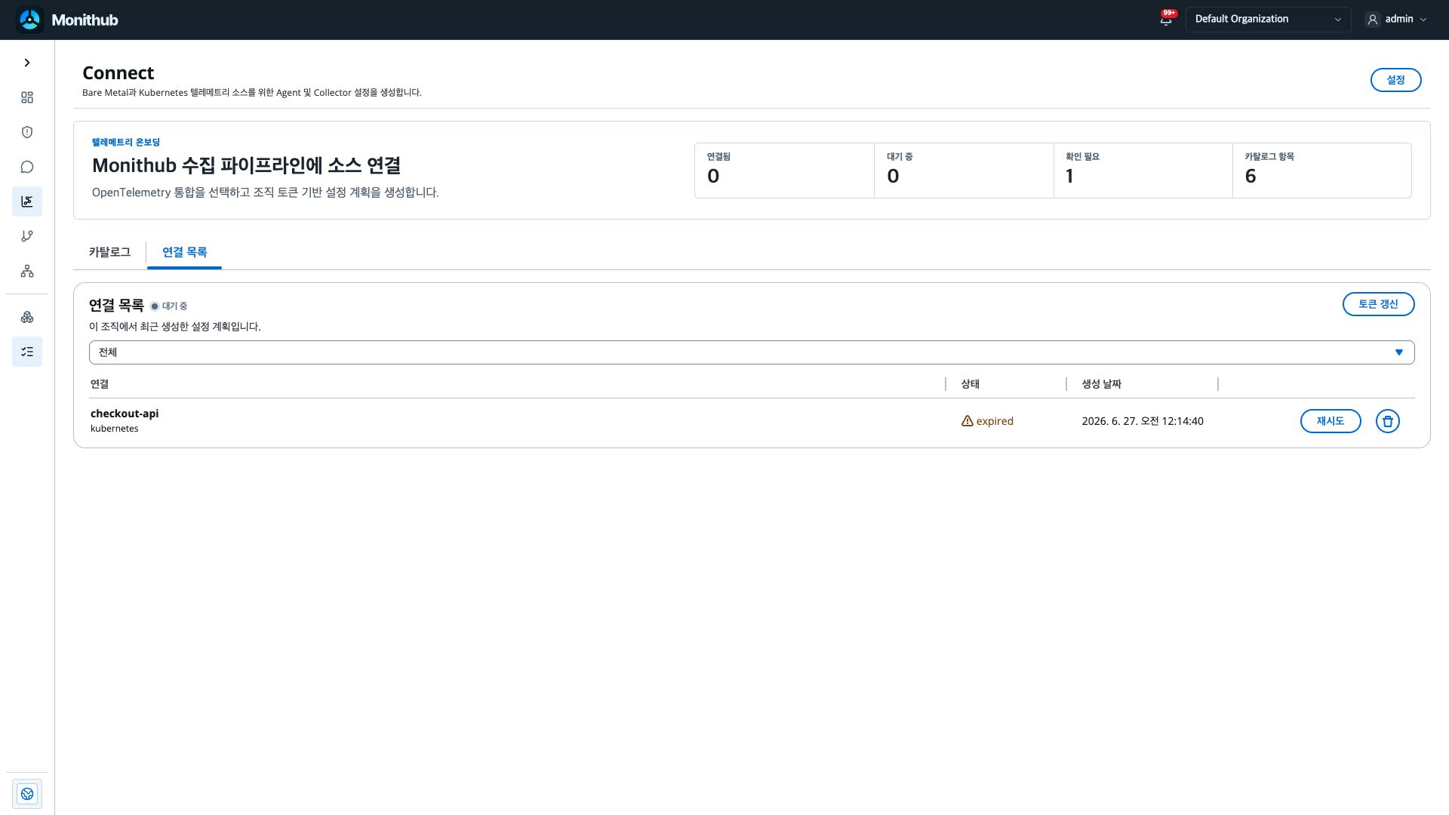Open the checklist icon in sidebar
Image resolution: width=1449 pixels, height=815 pixels.
pyautogui.click(x=27, y=352)
